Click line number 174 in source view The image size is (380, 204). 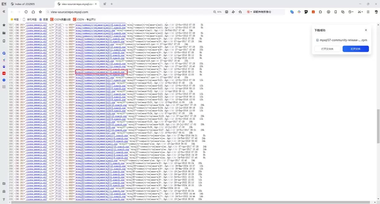pos(10,72)
